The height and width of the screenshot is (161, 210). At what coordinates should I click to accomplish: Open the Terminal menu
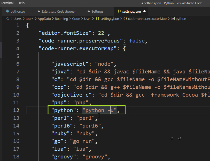point(7,3)
